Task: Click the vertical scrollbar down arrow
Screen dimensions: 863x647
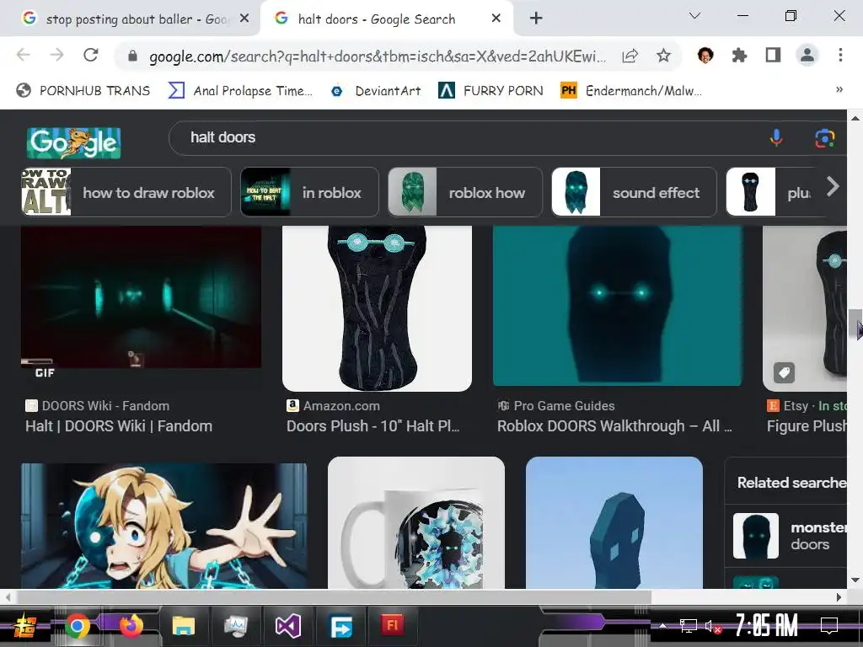Action: click(x=855, y=580)
